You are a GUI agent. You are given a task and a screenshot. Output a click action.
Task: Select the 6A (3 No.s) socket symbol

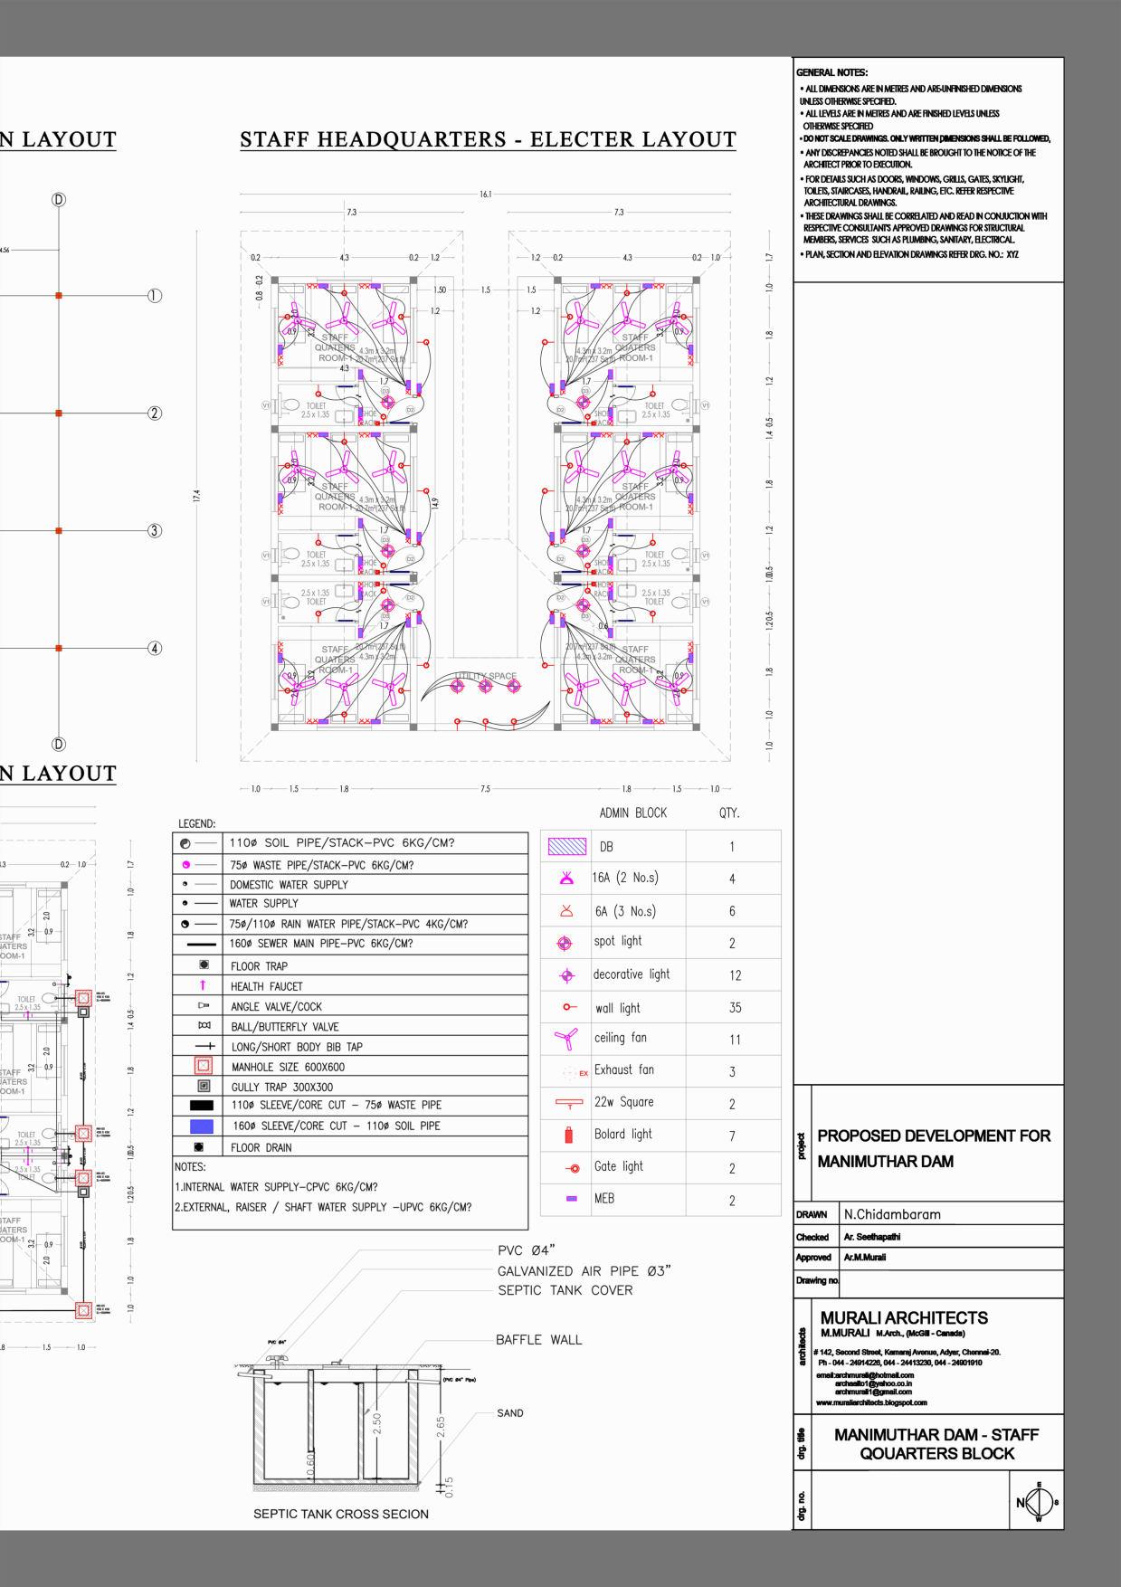[567, 910]
